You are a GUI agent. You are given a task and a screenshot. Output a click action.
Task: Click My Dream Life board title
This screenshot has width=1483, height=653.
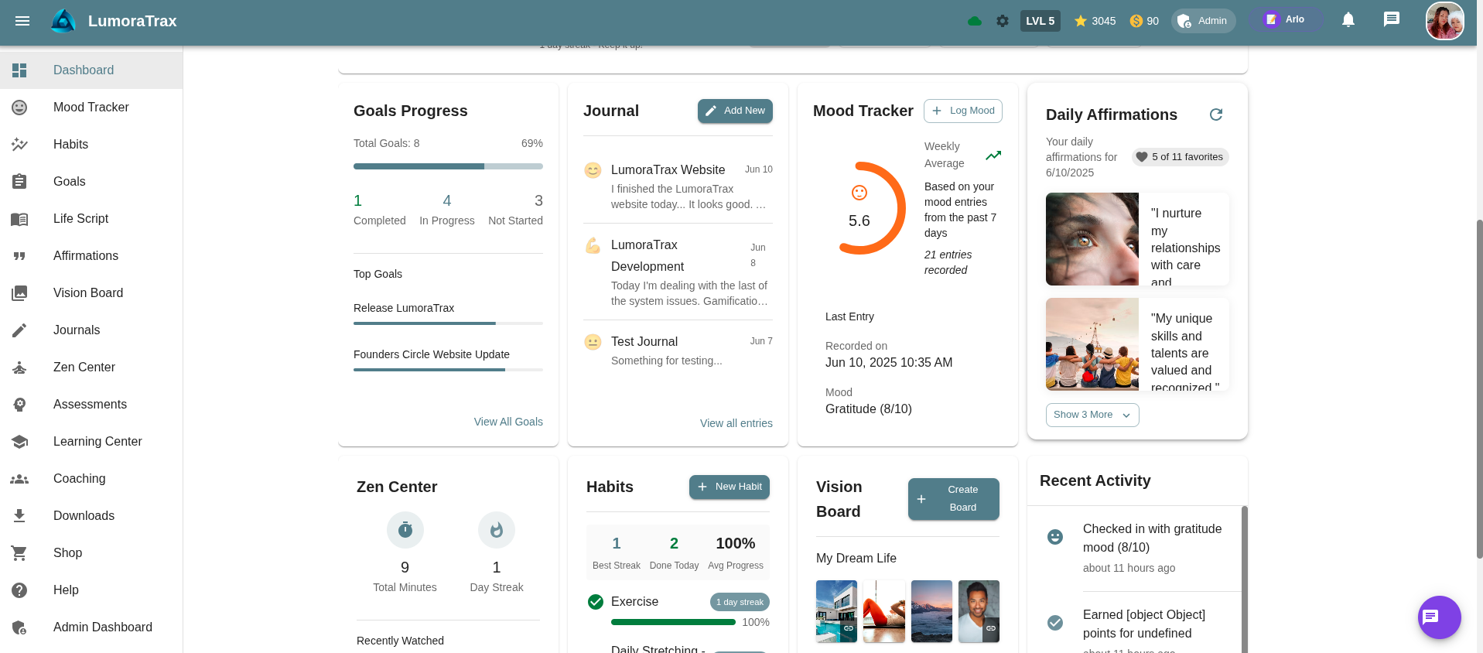pos(856,559)
